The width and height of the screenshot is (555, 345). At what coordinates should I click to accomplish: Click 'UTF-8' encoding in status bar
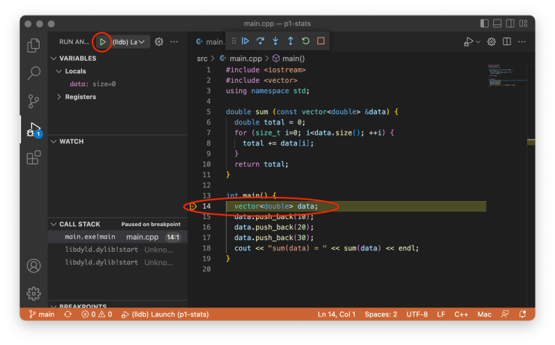coord(417,314)
